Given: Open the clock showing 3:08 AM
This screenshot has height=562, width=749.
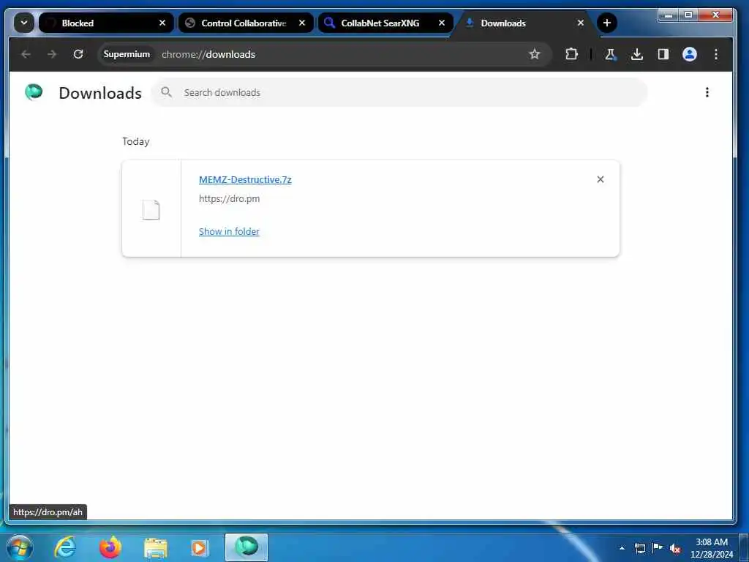Looking at the screenshot, I should (x=712, y=548).
